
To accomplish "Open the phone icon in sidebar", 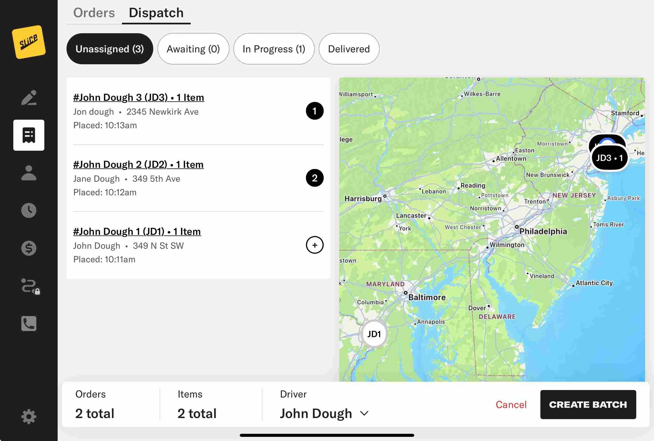I will click(x=29, y=324).
